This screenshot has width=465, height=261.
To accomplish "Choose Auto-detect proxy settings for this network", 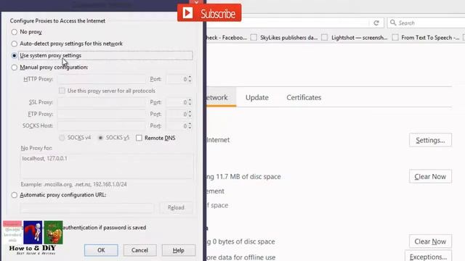I will point(15,43).
